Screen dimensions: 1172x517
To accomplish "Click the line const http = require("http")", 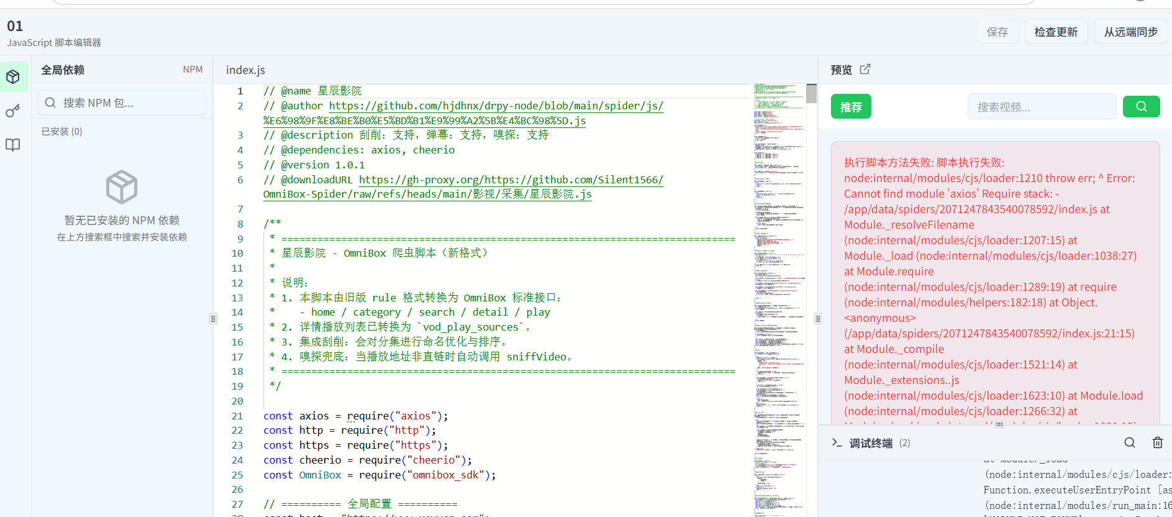I will (x=350, y=430).
